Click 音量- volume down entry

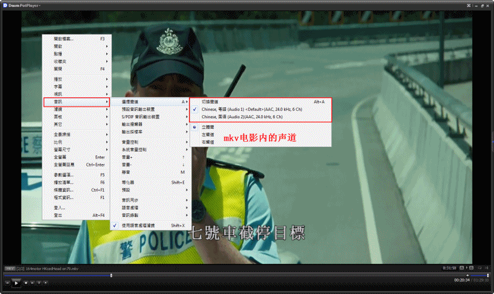point(151,165)
